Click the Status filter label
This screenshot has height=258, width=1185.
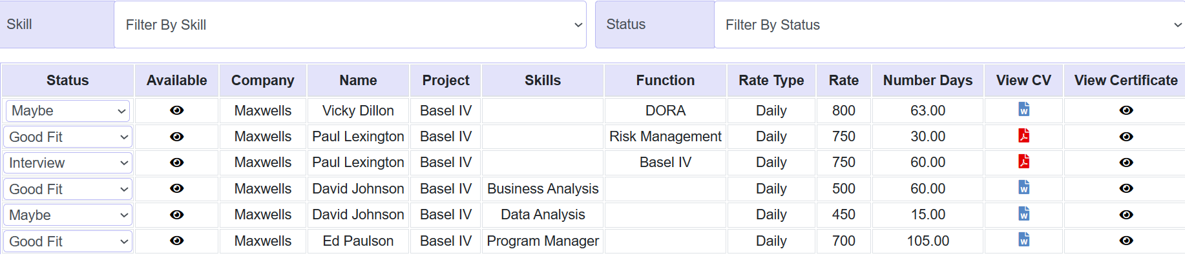point(655,25)
